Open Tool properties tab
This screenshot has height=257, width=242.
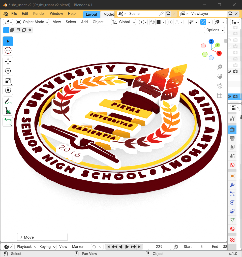[x=232, y=118]
